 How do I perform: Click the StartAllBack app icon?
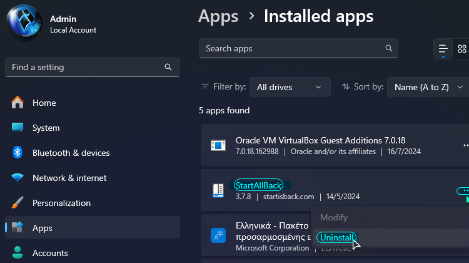218,190
